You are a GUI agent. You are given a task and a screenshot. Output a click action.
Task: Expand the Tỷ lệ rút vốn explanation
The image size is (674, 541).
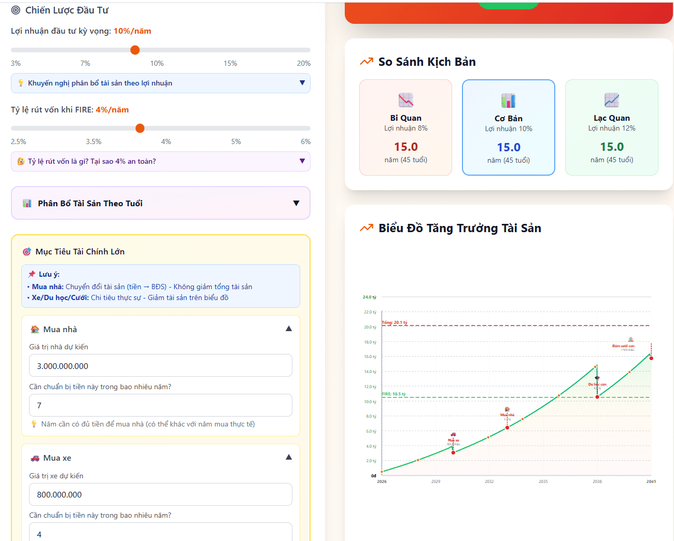click(302, 161)
